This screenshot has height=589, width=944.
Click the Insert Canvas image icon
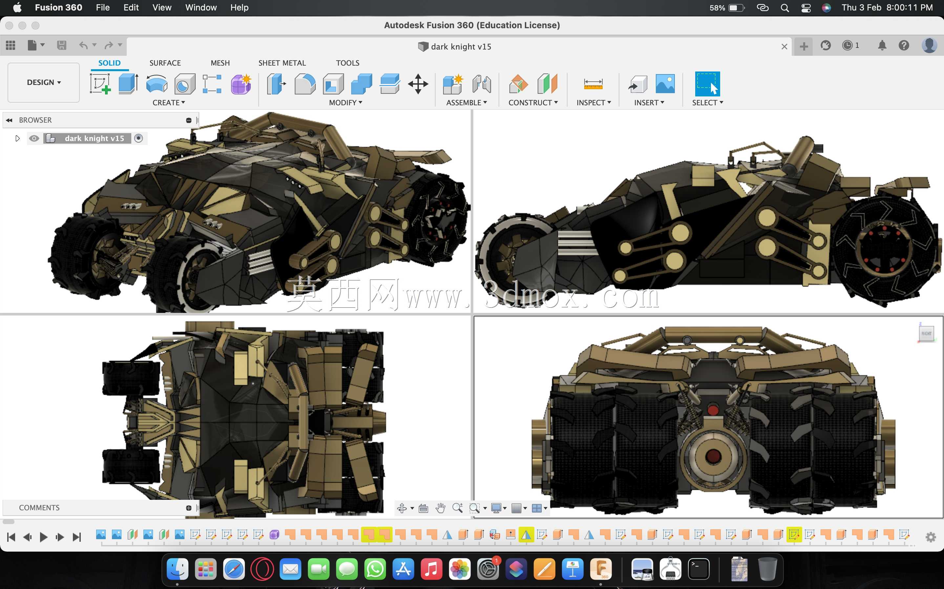coord(665,84)
